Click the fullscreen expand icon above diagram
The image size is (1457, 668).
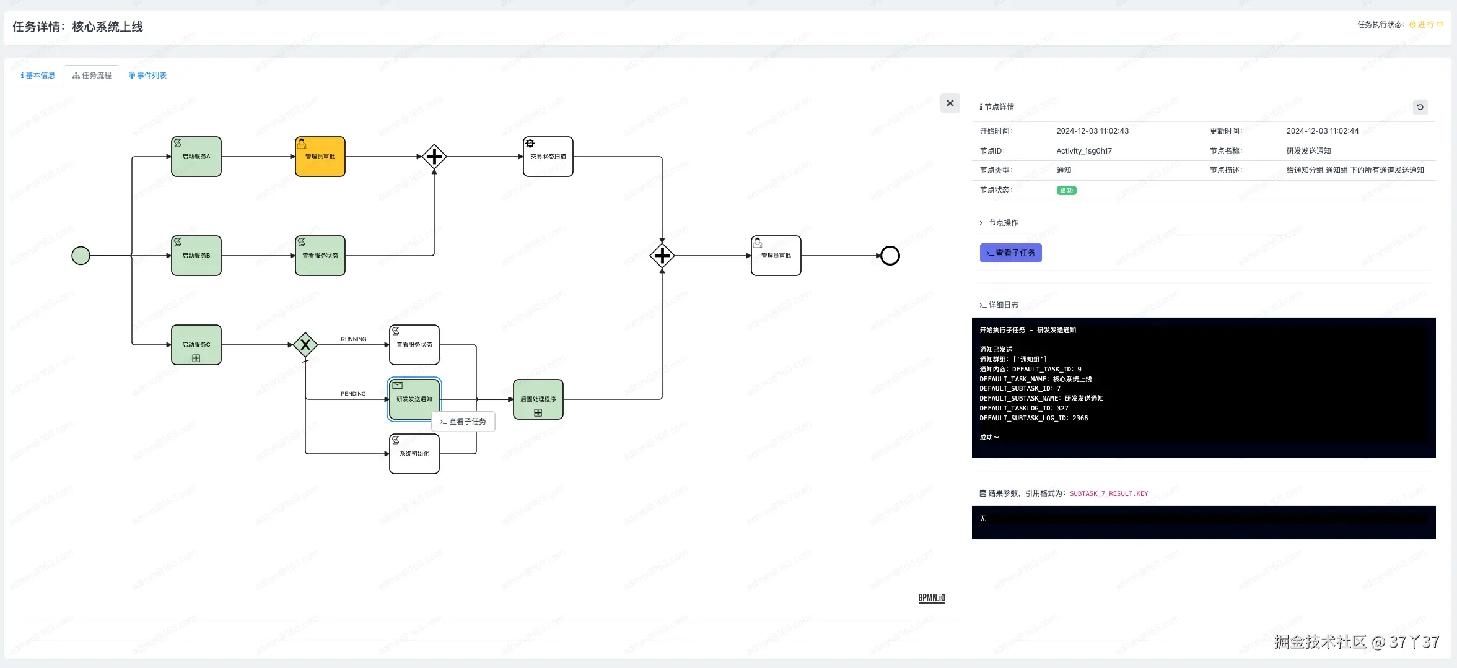pos(950,103)
